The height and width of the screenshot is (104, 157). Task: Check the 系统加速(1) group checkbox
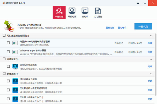4,59
